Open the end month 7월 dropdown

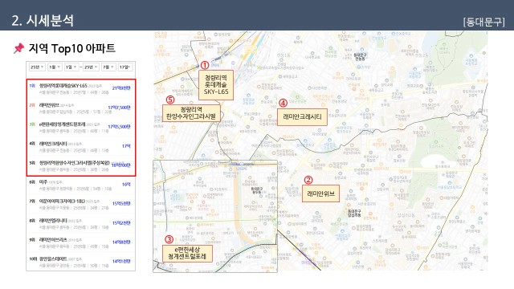point(108,67)
